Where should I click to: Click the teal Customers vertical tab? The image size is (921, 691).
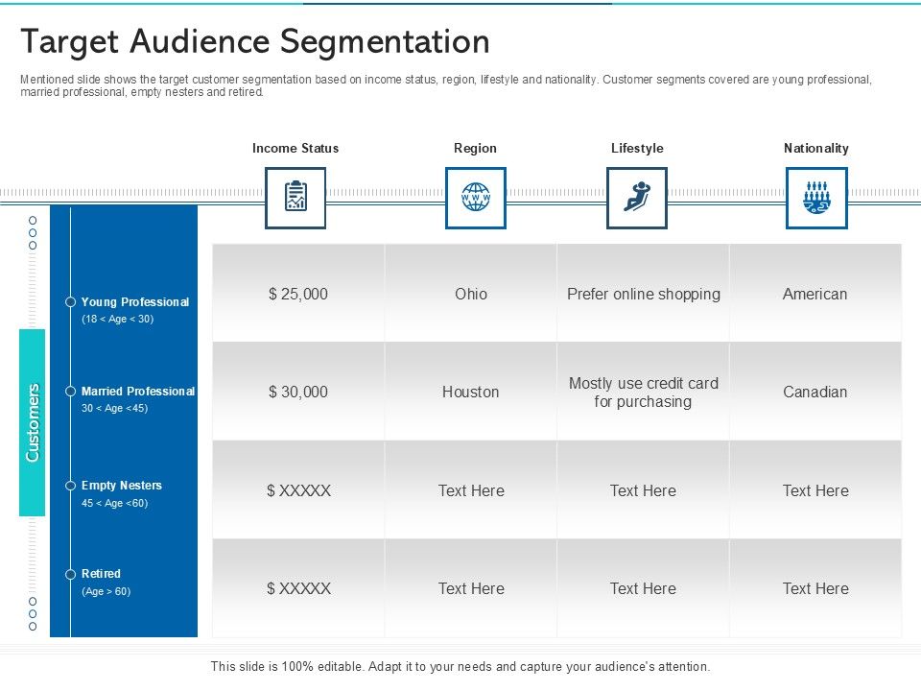[x=32, y=422]
